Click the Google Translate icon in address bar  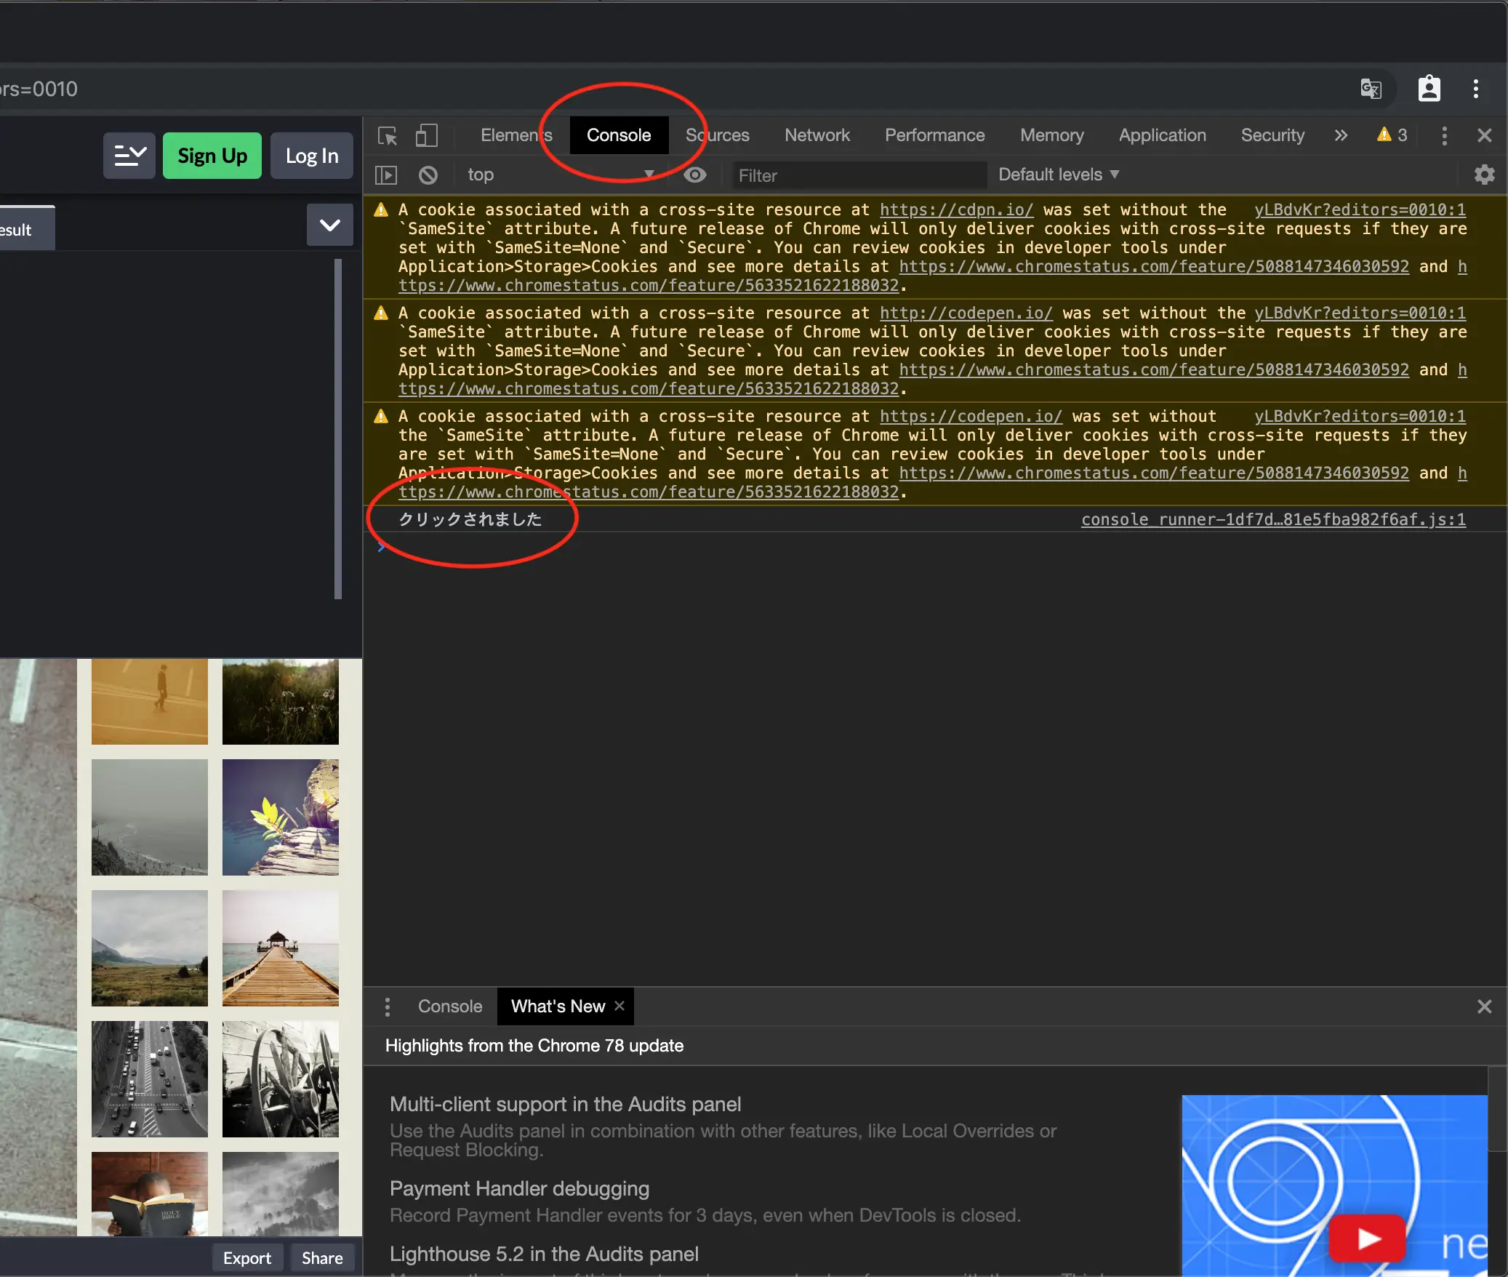click(1371, 89)
